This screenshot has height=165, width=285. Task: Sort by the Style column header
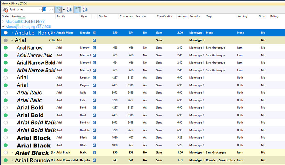(84, 16)
